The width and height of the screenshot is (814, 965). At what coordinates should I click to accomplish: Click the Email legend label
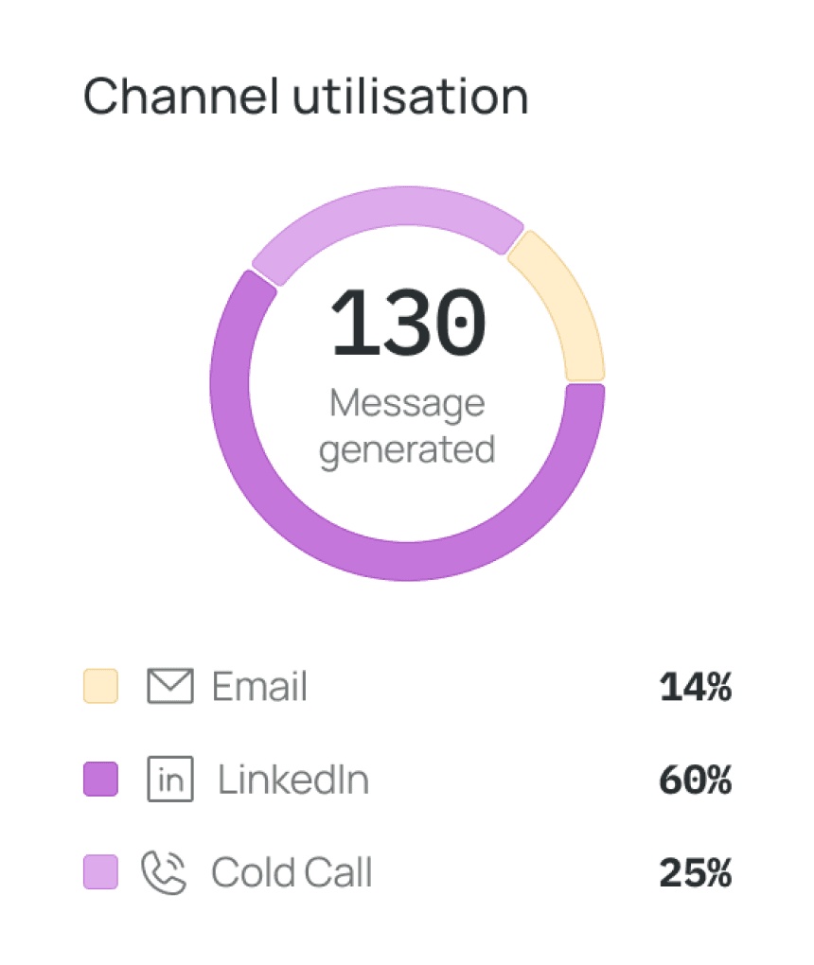pos(259,686)
